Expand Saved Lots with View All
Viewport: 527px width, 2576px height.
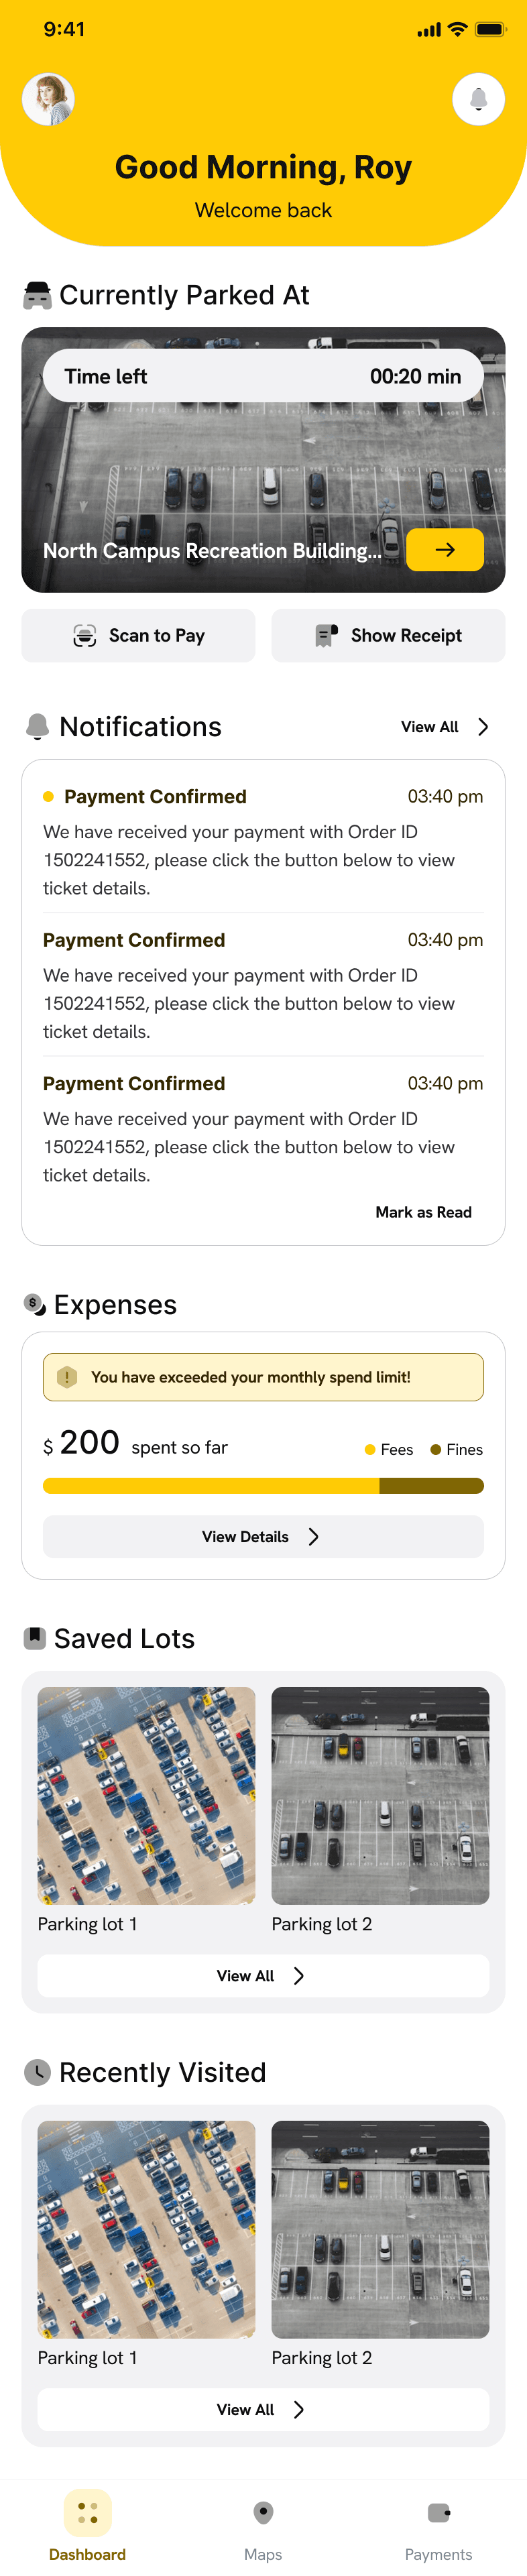(263, 1976)
